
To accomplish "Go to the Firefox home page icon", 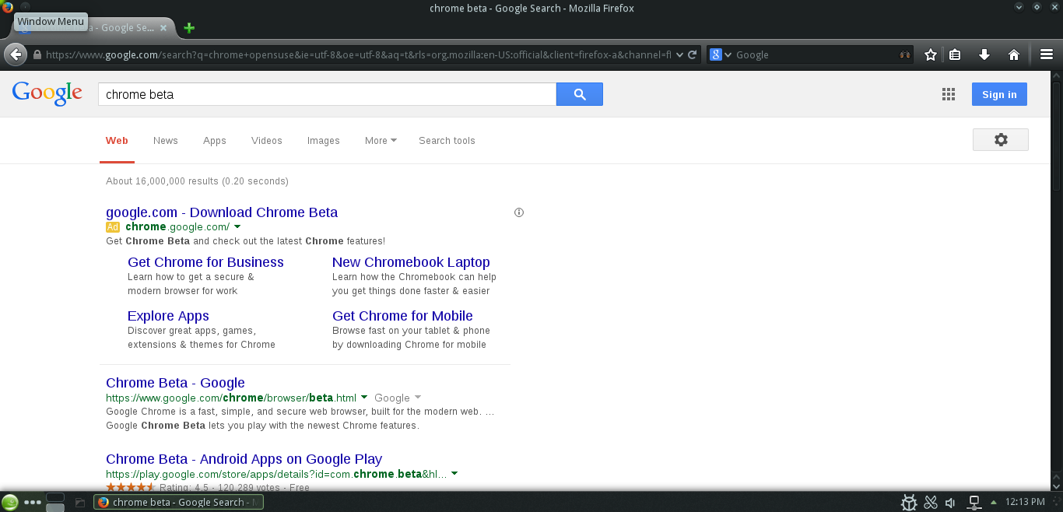I will 1014,54.
